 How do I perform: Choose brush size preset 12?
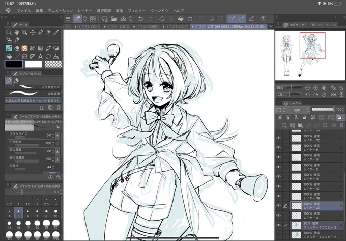click(x=9, y=224)
